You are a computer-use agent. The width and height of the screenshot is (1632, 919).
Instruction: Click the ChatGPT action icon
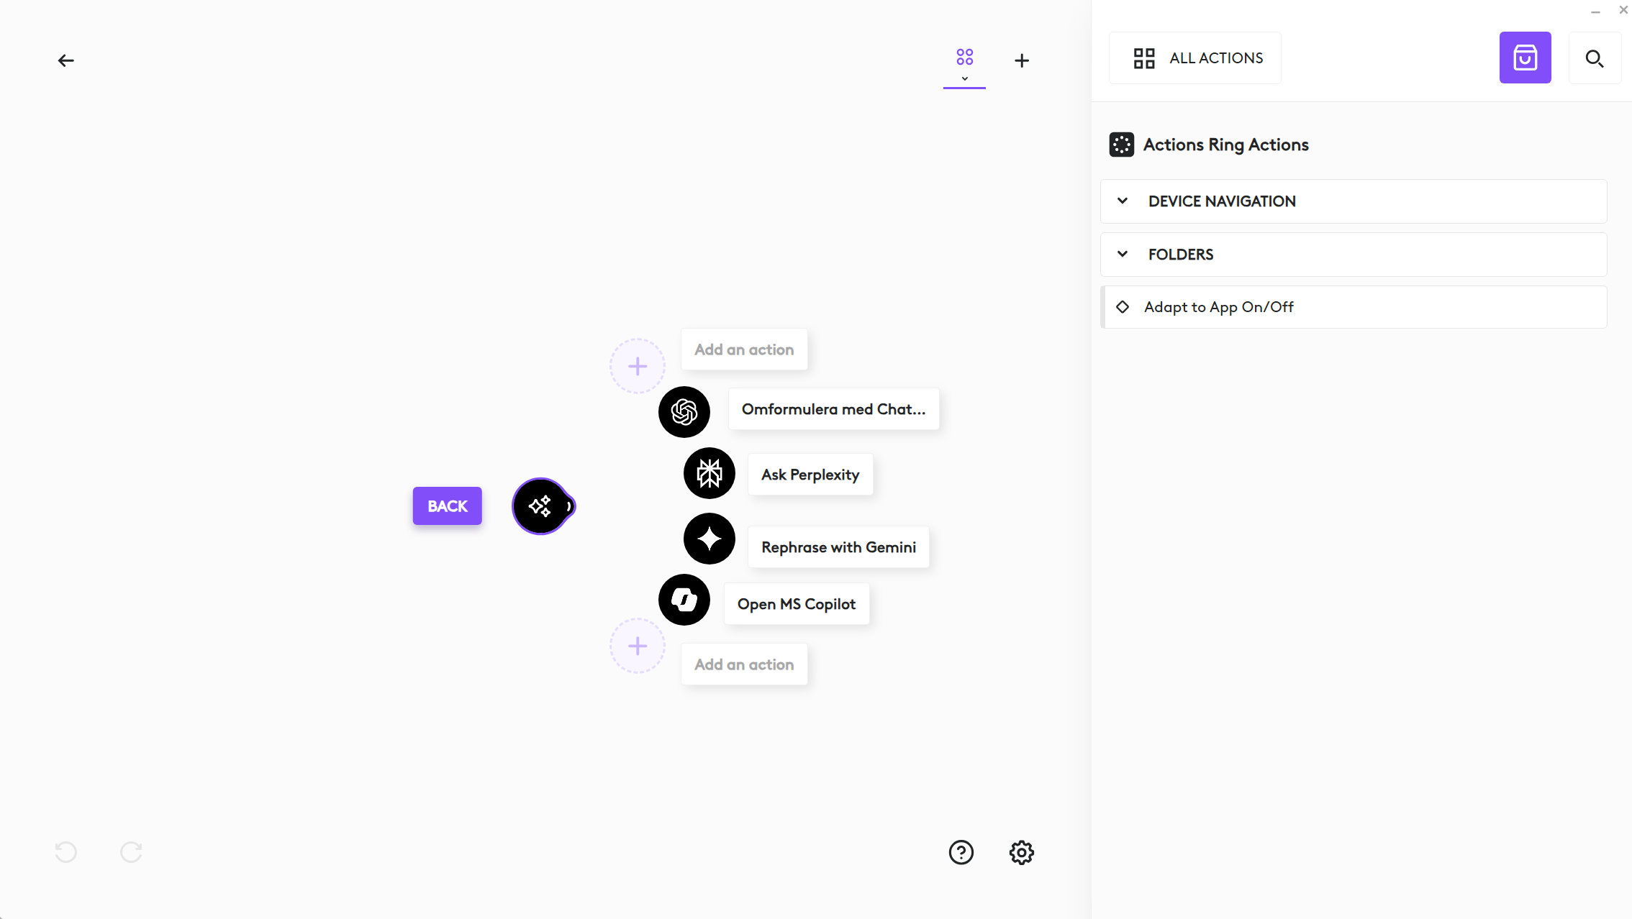pyautogui.click(x=684, y=412)
